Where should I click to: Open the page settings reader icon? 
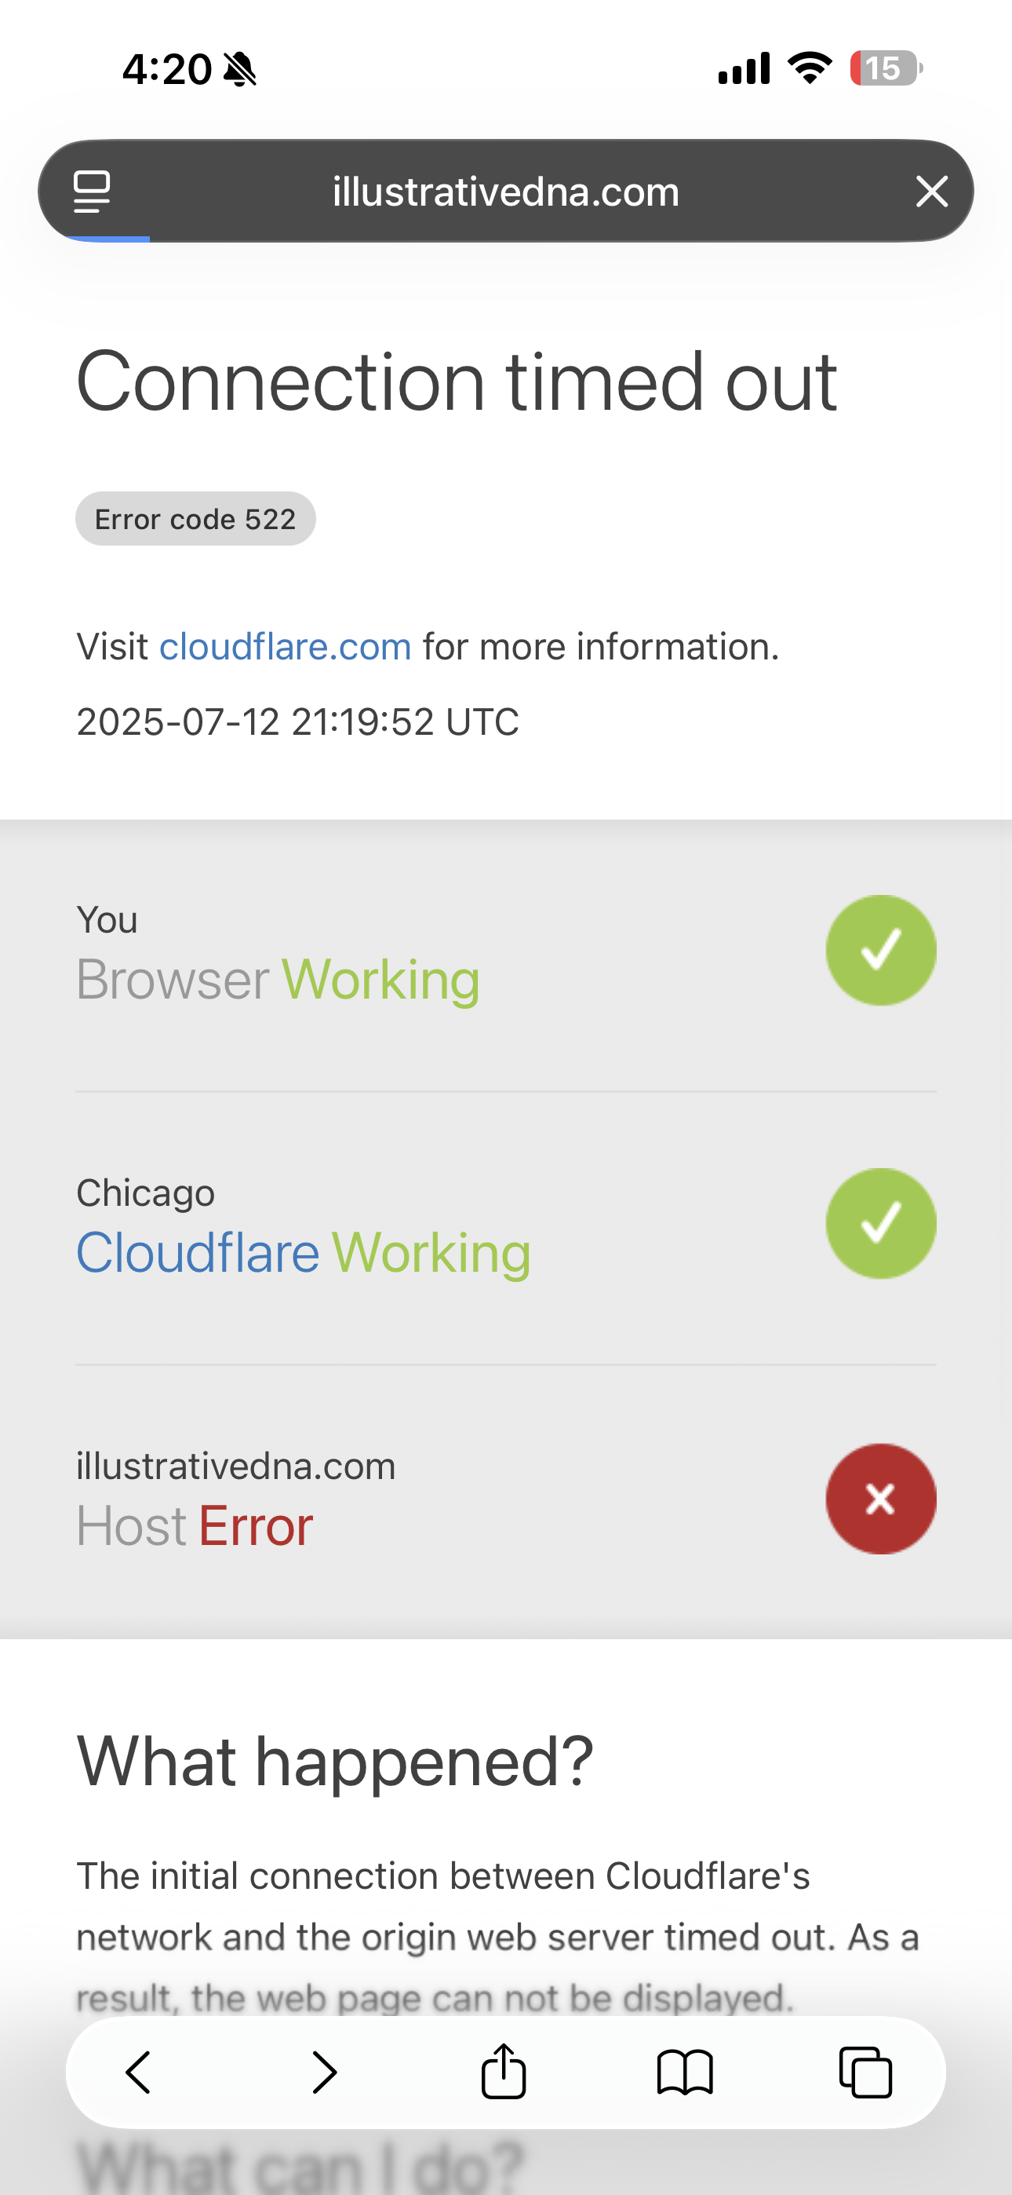(91, 191)
